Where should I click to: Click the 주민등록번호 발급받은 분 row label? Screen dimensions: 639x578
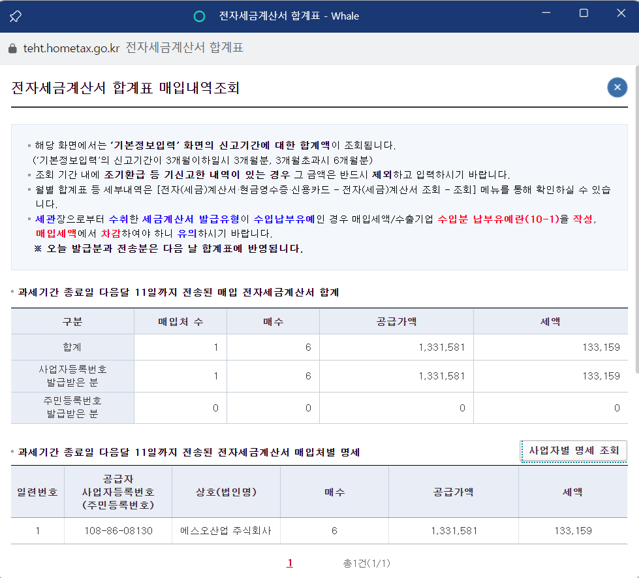[x=72, y=407]
